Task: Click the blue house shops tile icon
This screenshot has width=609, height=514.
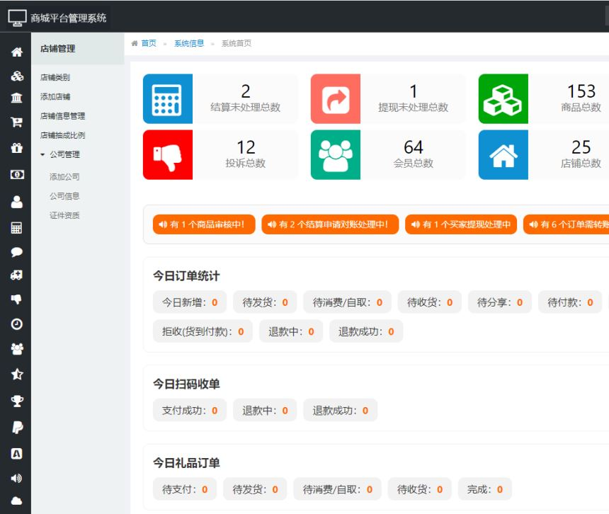Action: (503, 154)
